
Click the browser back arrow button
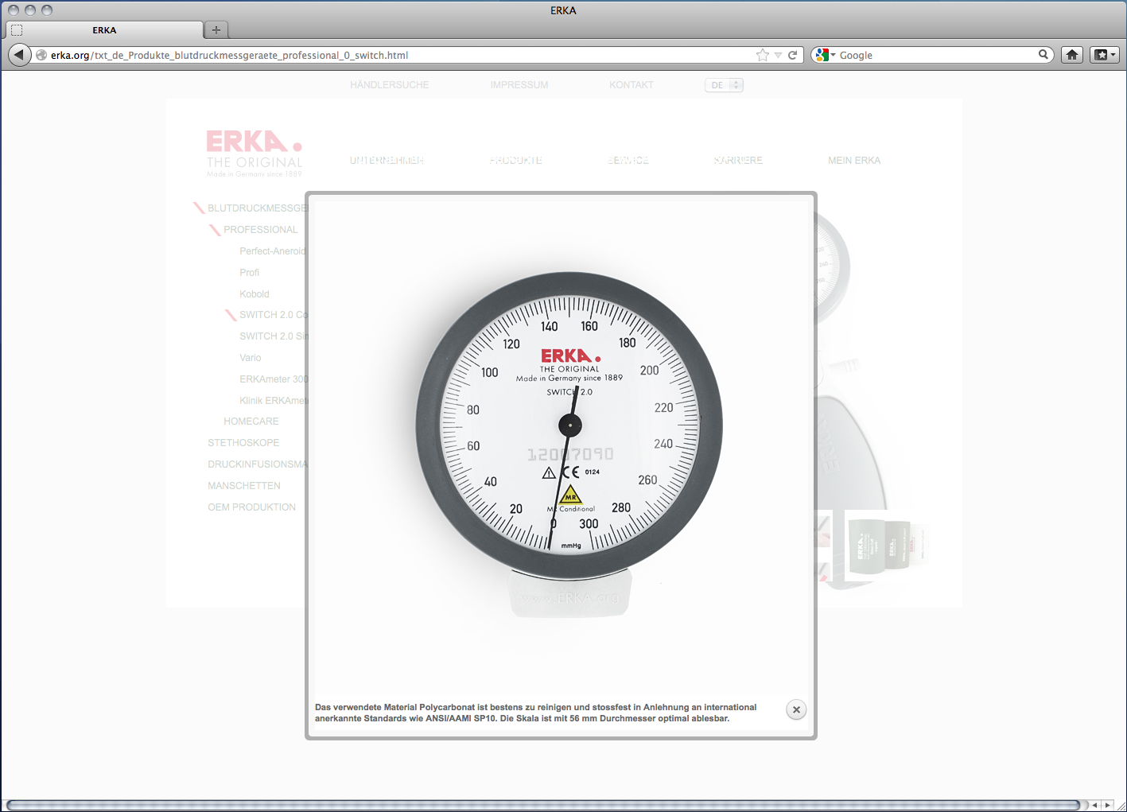coord(19,55)
